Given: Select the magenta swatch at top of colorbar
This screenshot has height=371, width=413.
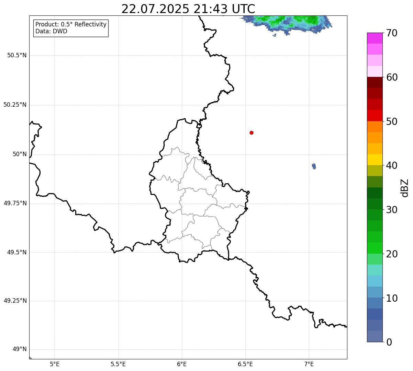Looking at the screenshot, I should [375, 38].
